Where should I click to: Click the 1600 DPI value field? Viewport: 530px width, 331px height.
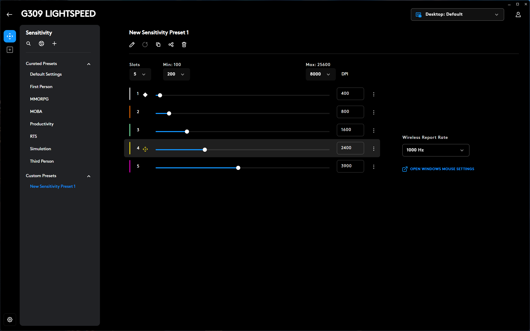pos(350,130)
